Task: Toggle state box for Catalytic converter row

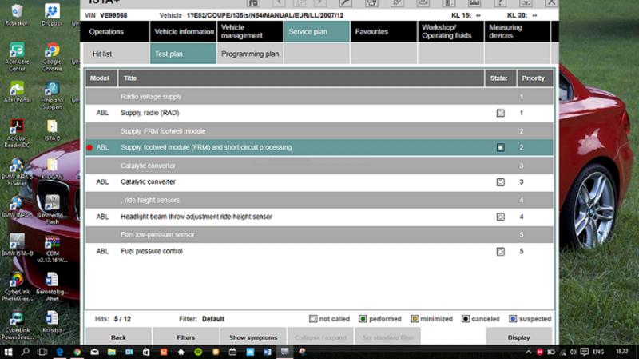Action: (500, 182)
